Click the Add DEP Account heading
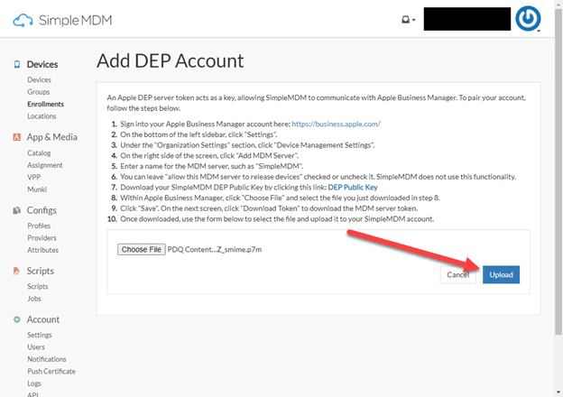Screen dimensions: 563x397 click(x=171, y=60)
